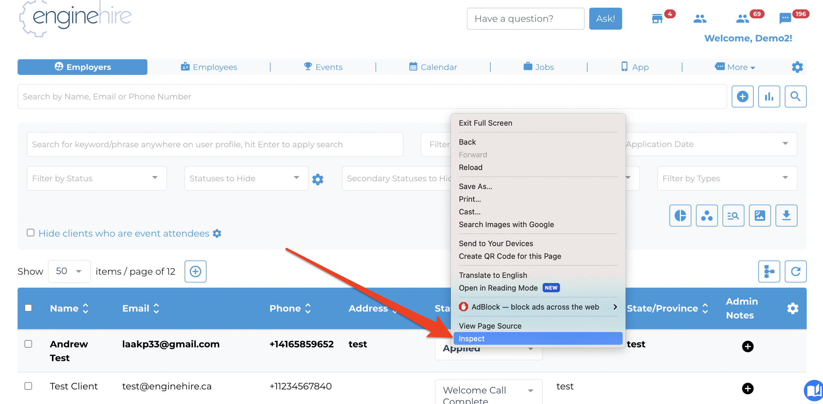Tick the select-all checkbox in table header
823x404 pixels.
click(28, 308)
